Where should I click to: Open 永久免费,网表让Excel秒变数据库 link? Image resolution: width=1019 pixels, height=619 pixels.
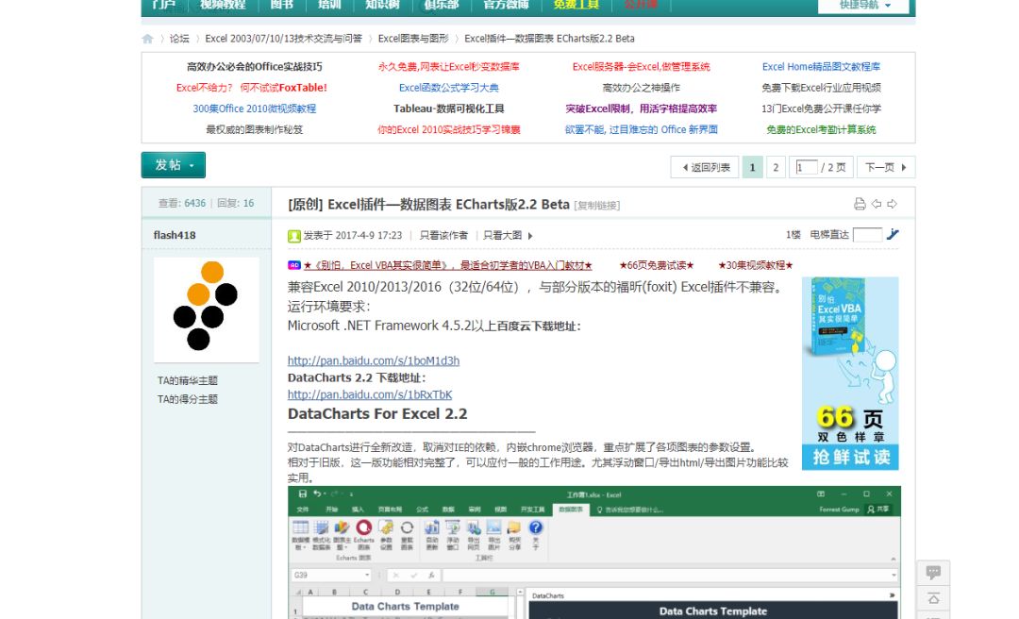pos(448,67)
